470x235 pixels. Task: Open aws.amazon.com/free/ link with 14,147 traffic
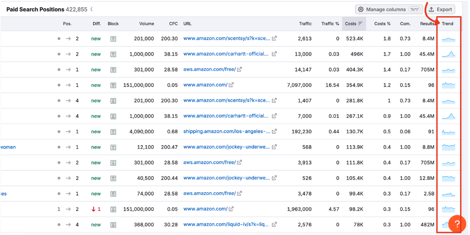pyautogui.click(x=209, y=70)
